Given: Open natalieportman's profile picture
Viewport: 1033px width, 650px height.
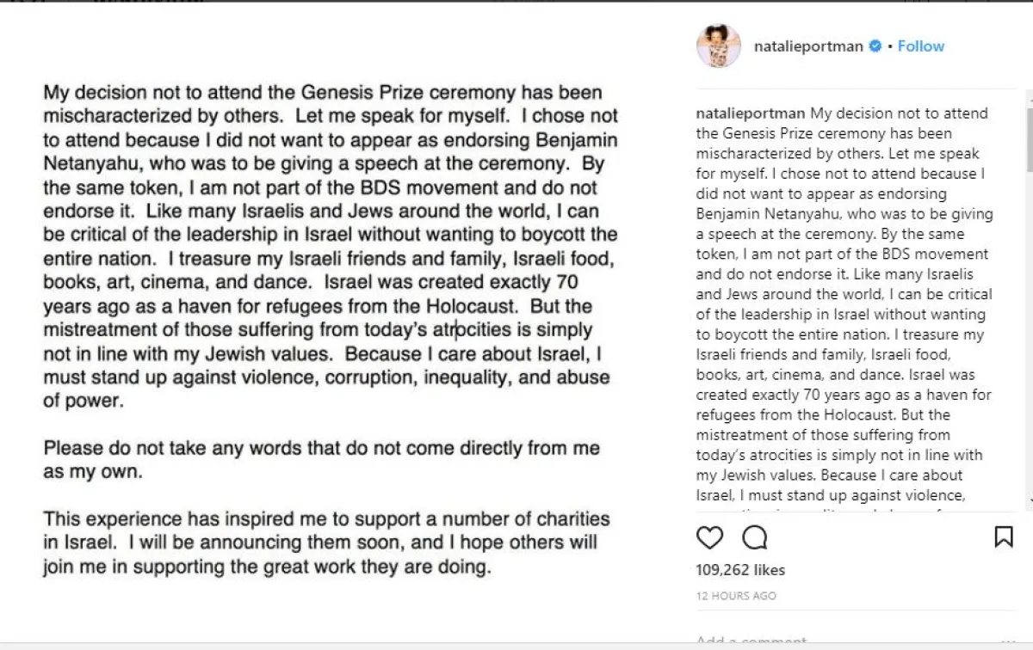Looking at the screenshot, I should (718, 46).
